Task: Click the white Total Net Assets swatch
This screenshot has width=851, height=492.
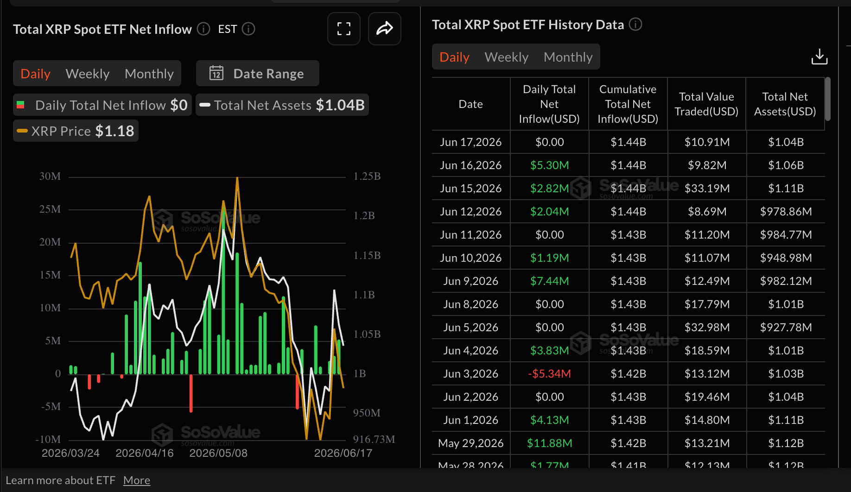Action: [x=205, y=105]
